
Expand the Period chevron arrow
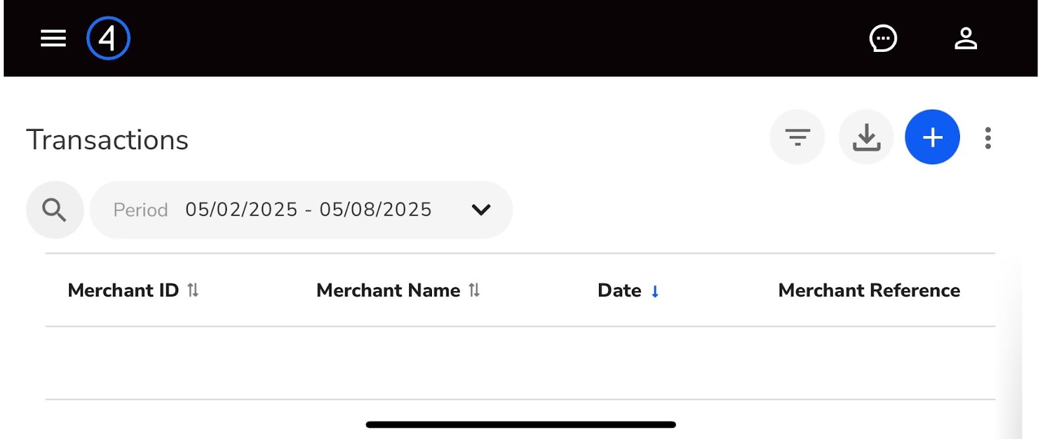[x=481, y=210]
